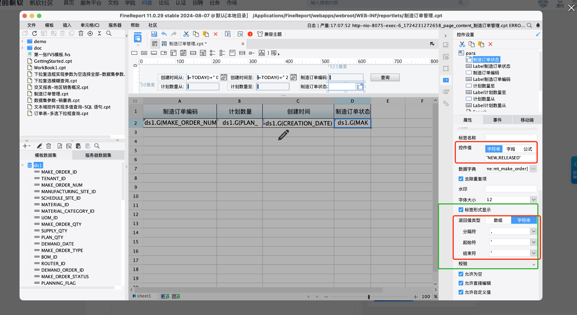Open data dictionary with the ellipsis button
The width and height of the screenshot is (577, 315).
click(x=533, y=169)
